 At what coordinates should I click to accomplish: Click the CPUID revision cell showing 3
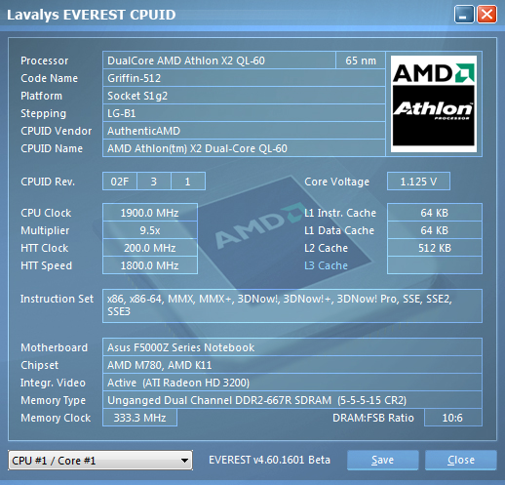click(154, 182)
